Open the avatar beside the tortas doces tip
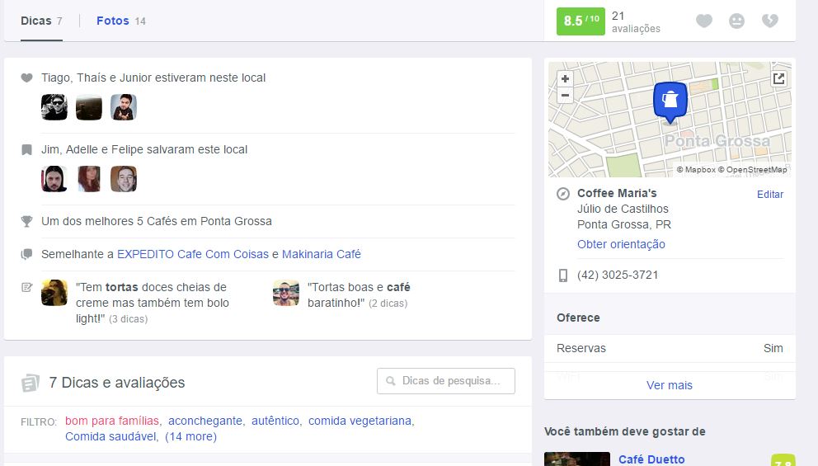 (54, 293)
